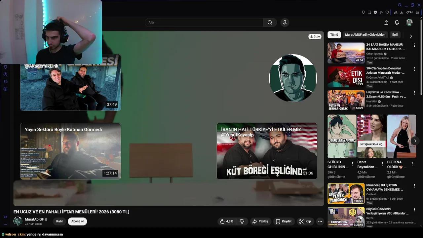Open the browser downloads icon
The image size is (423, 238).
402,12
